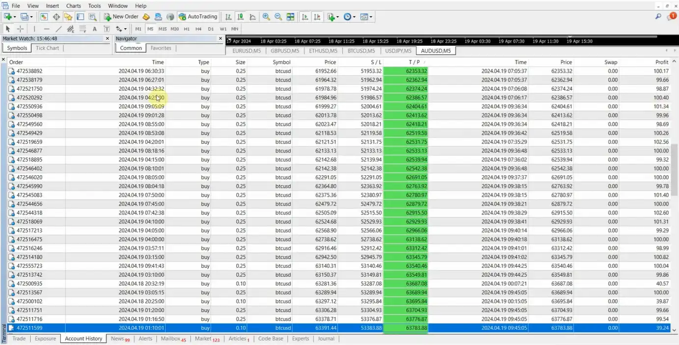Screen dimensions: 679x345
Task: Switch timeframe to MN
Action: pos(235,29)
